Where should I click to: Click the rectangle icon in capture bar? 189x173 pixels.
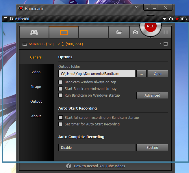coord(5,19)
